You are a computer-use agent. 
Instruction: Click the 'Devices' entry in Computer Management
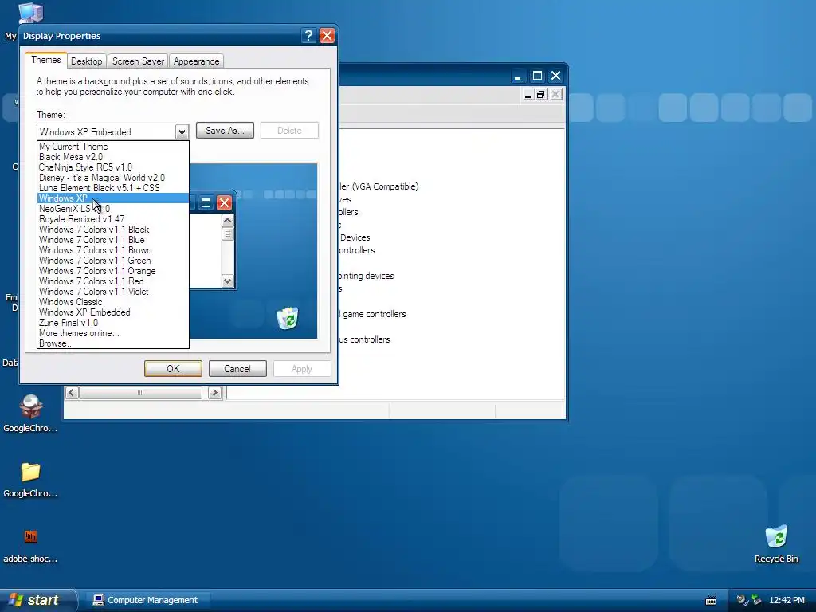355,237
